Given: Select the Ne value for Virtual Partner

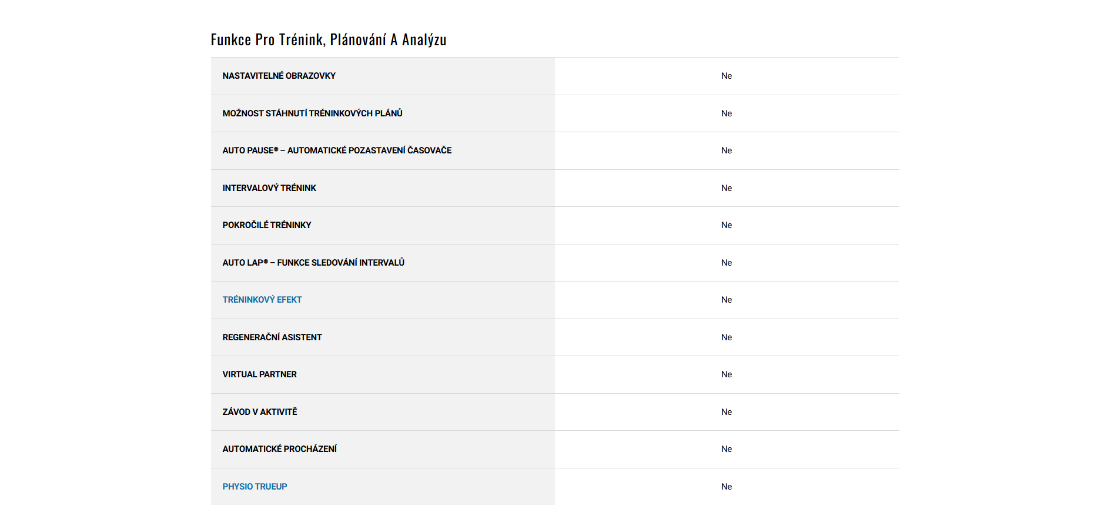Looking at the screenshot, I should pyautogui.click(x=727, y=374).
